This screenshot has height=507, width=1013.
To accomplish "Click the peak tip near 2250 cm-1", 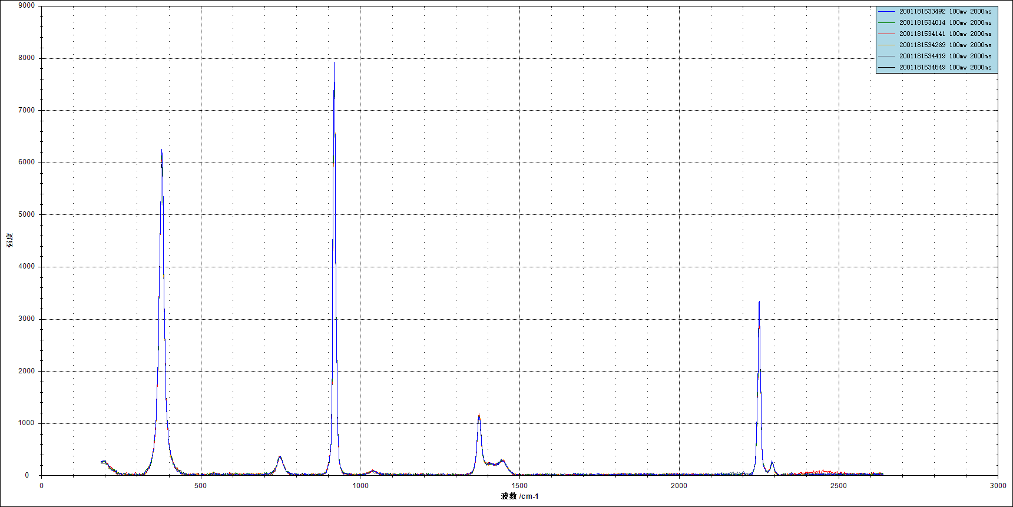I will [759, 303].
